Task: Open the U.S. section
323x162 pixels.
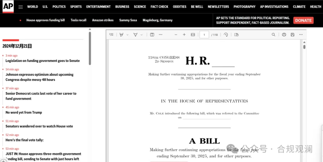Action: 45,7
